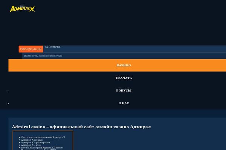Follow 'Слоты и игровые автоматы Адмирал Х' link
This screenshot has width=226, height=150.
click(43, 137)
